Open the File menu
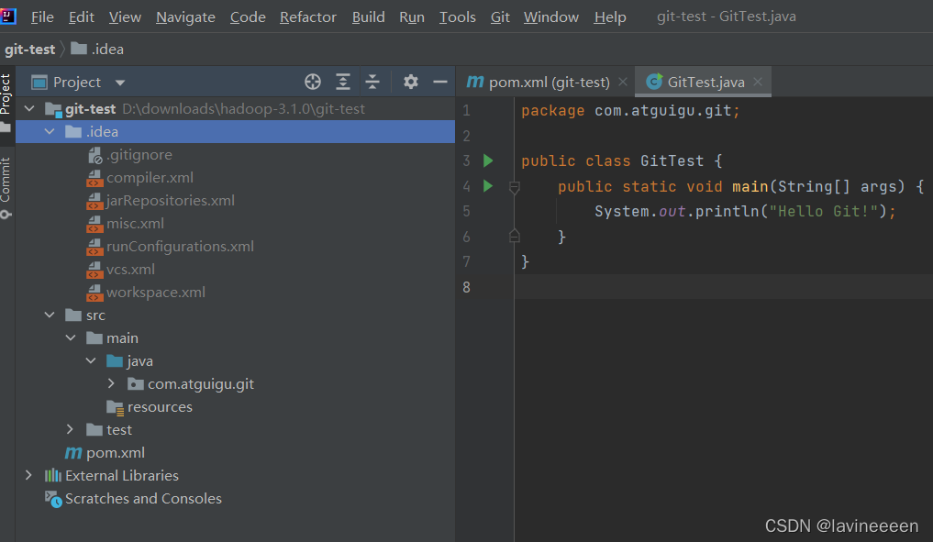 pos(42,17)
